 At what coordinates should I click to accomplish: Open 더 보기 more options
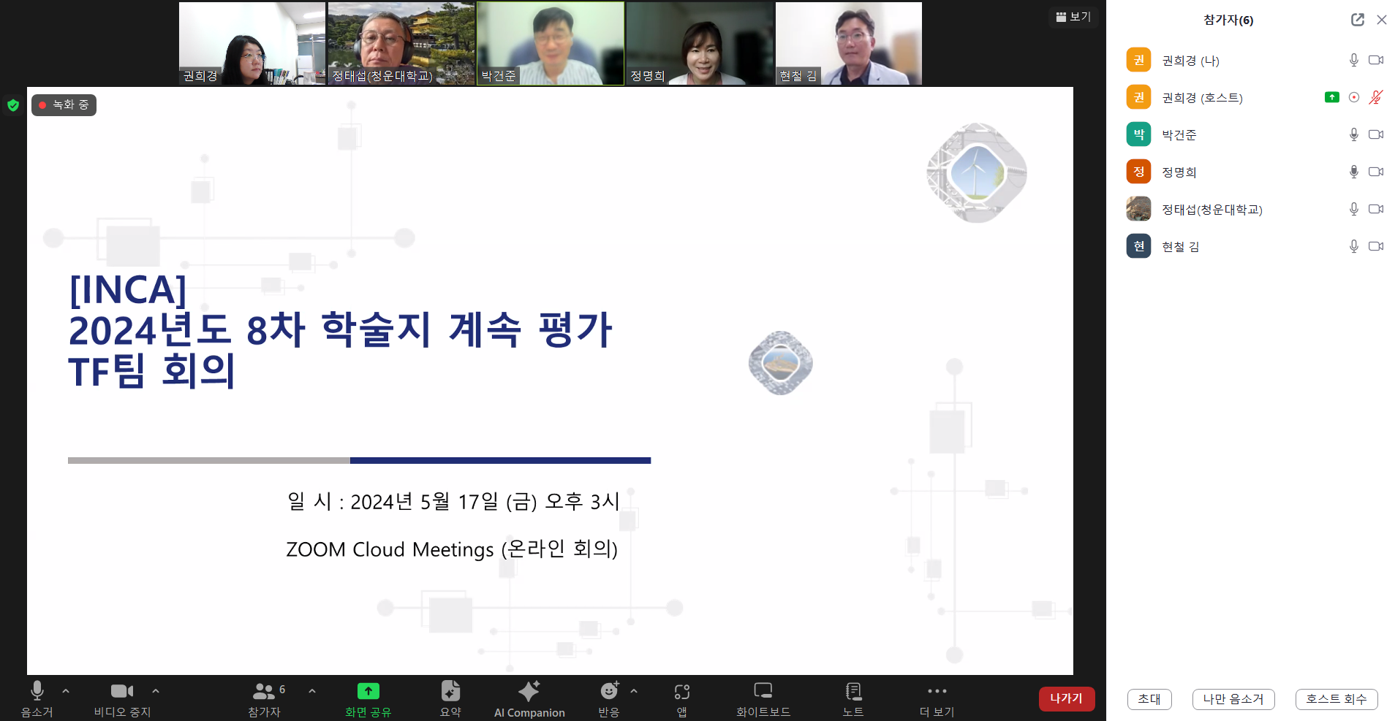coord(937,699)
